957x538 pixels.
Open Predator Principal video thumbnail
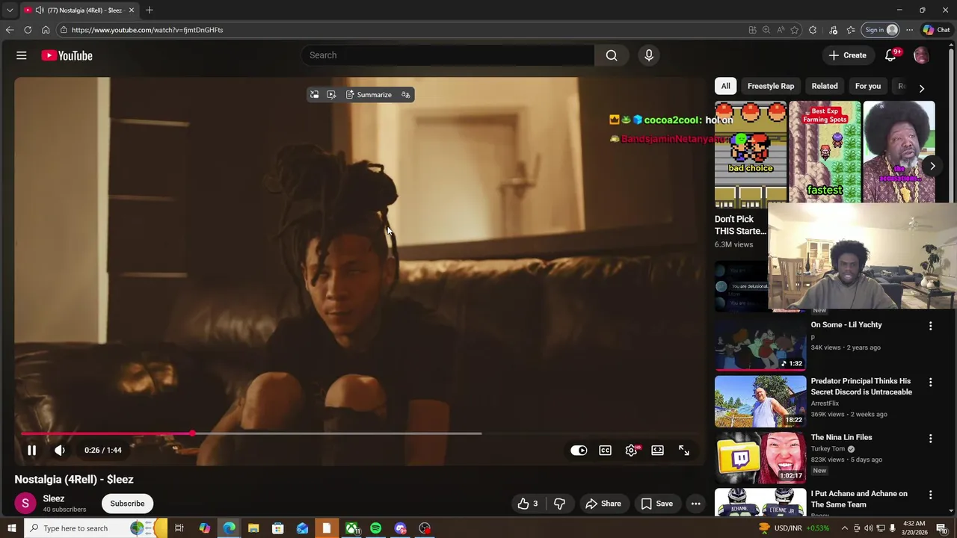[x=760, y=401]
